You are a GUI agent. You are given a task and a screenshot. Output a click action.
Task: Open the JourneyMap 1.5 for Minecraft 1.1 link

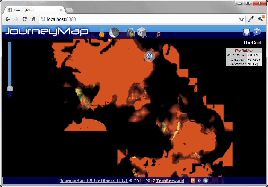pos(93,181)
